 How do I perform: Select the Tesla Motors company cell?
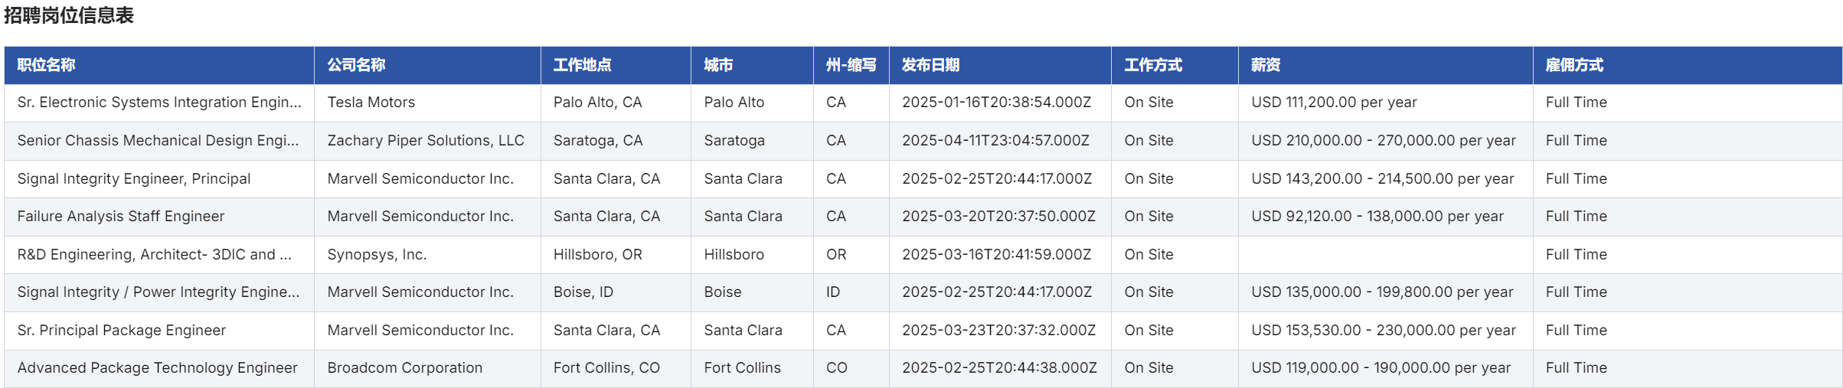(x=371, y=103)
